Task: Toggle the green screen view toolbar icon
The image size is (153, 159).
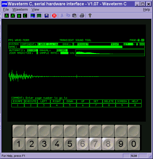Action: [x=39, y=16]
